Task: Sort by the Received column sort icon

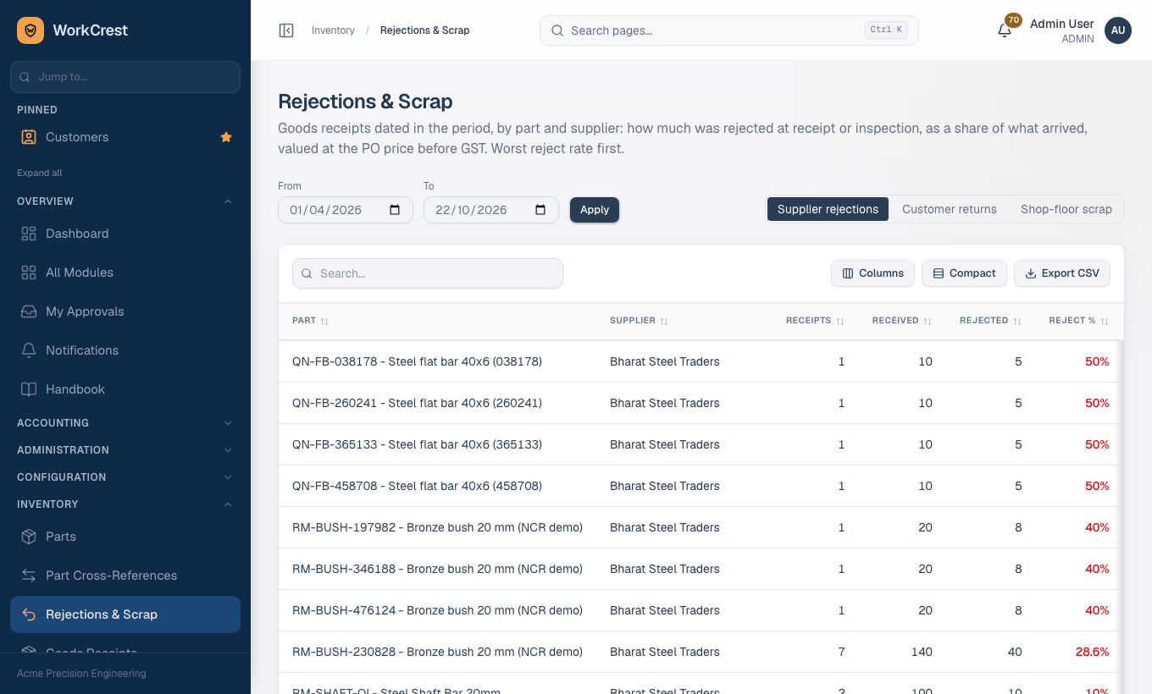Action: tap(928, 321)
